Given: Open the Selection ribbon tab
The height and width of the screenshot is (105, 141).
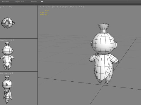Looking at the screenshot, I should (6, 2).
